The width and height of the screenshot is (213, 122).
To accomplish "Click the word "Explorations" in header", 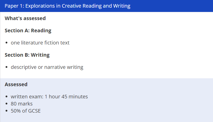I will [x=40, y=6].
